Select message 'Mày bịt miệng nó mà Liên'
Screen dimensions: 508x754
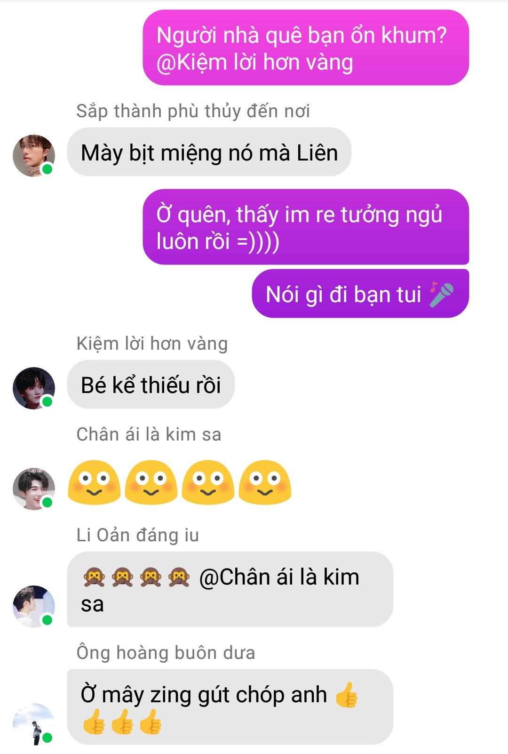209,152
